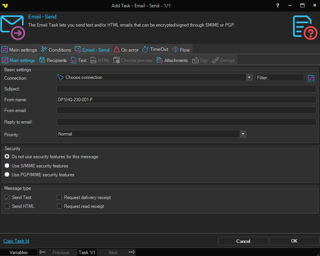Expand the Choose connection dropdown
320x256 pixels.
coord(249,78)
